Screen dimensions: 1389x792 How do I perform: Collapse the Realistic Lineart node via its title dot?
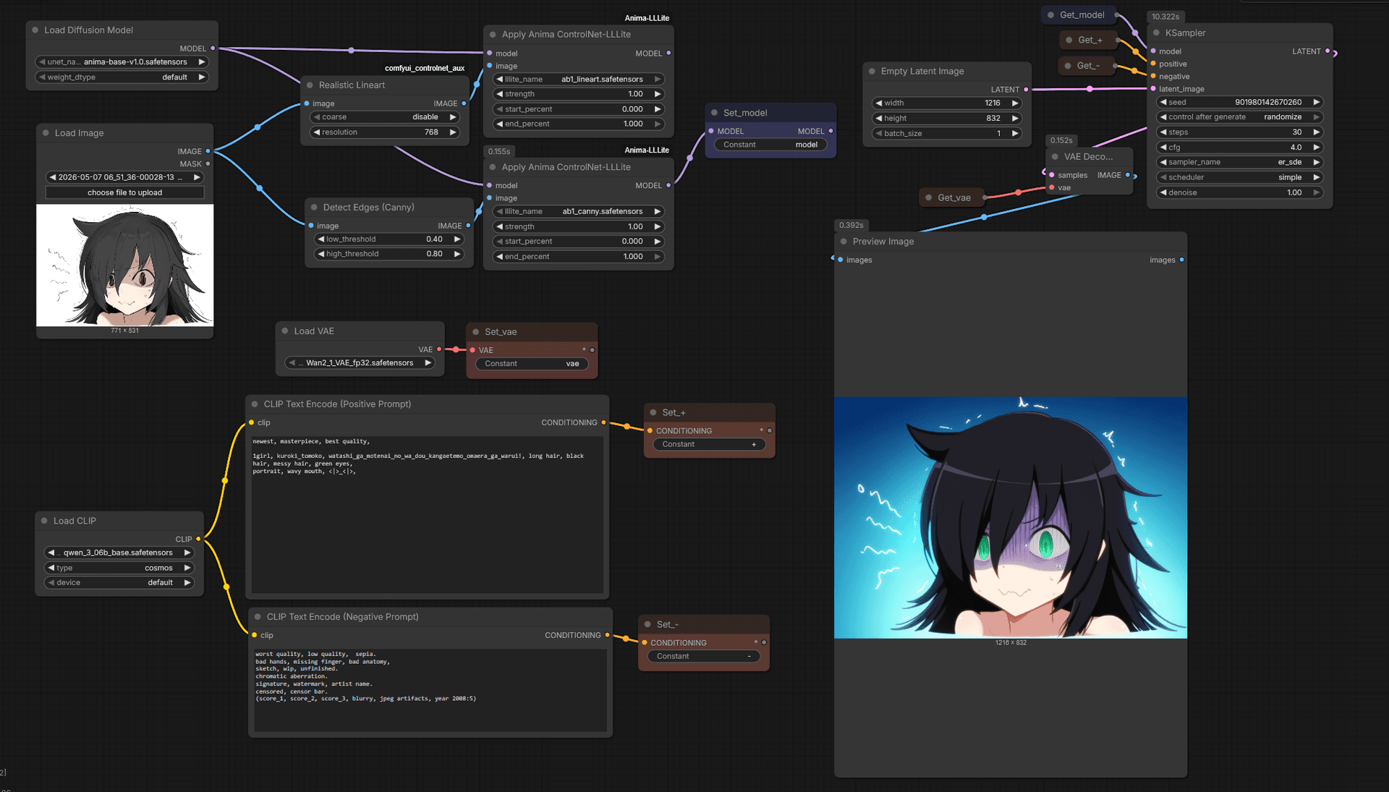(310, 85)
